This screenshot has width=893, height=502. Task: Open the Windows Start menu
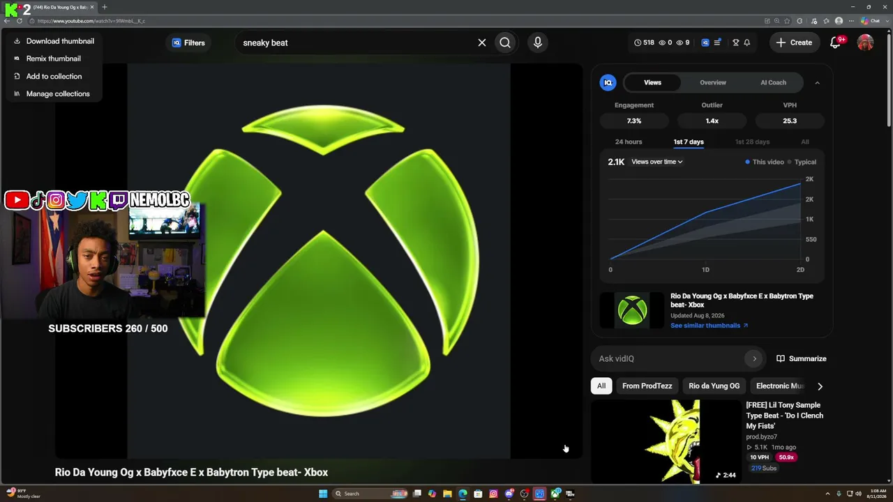323,494
